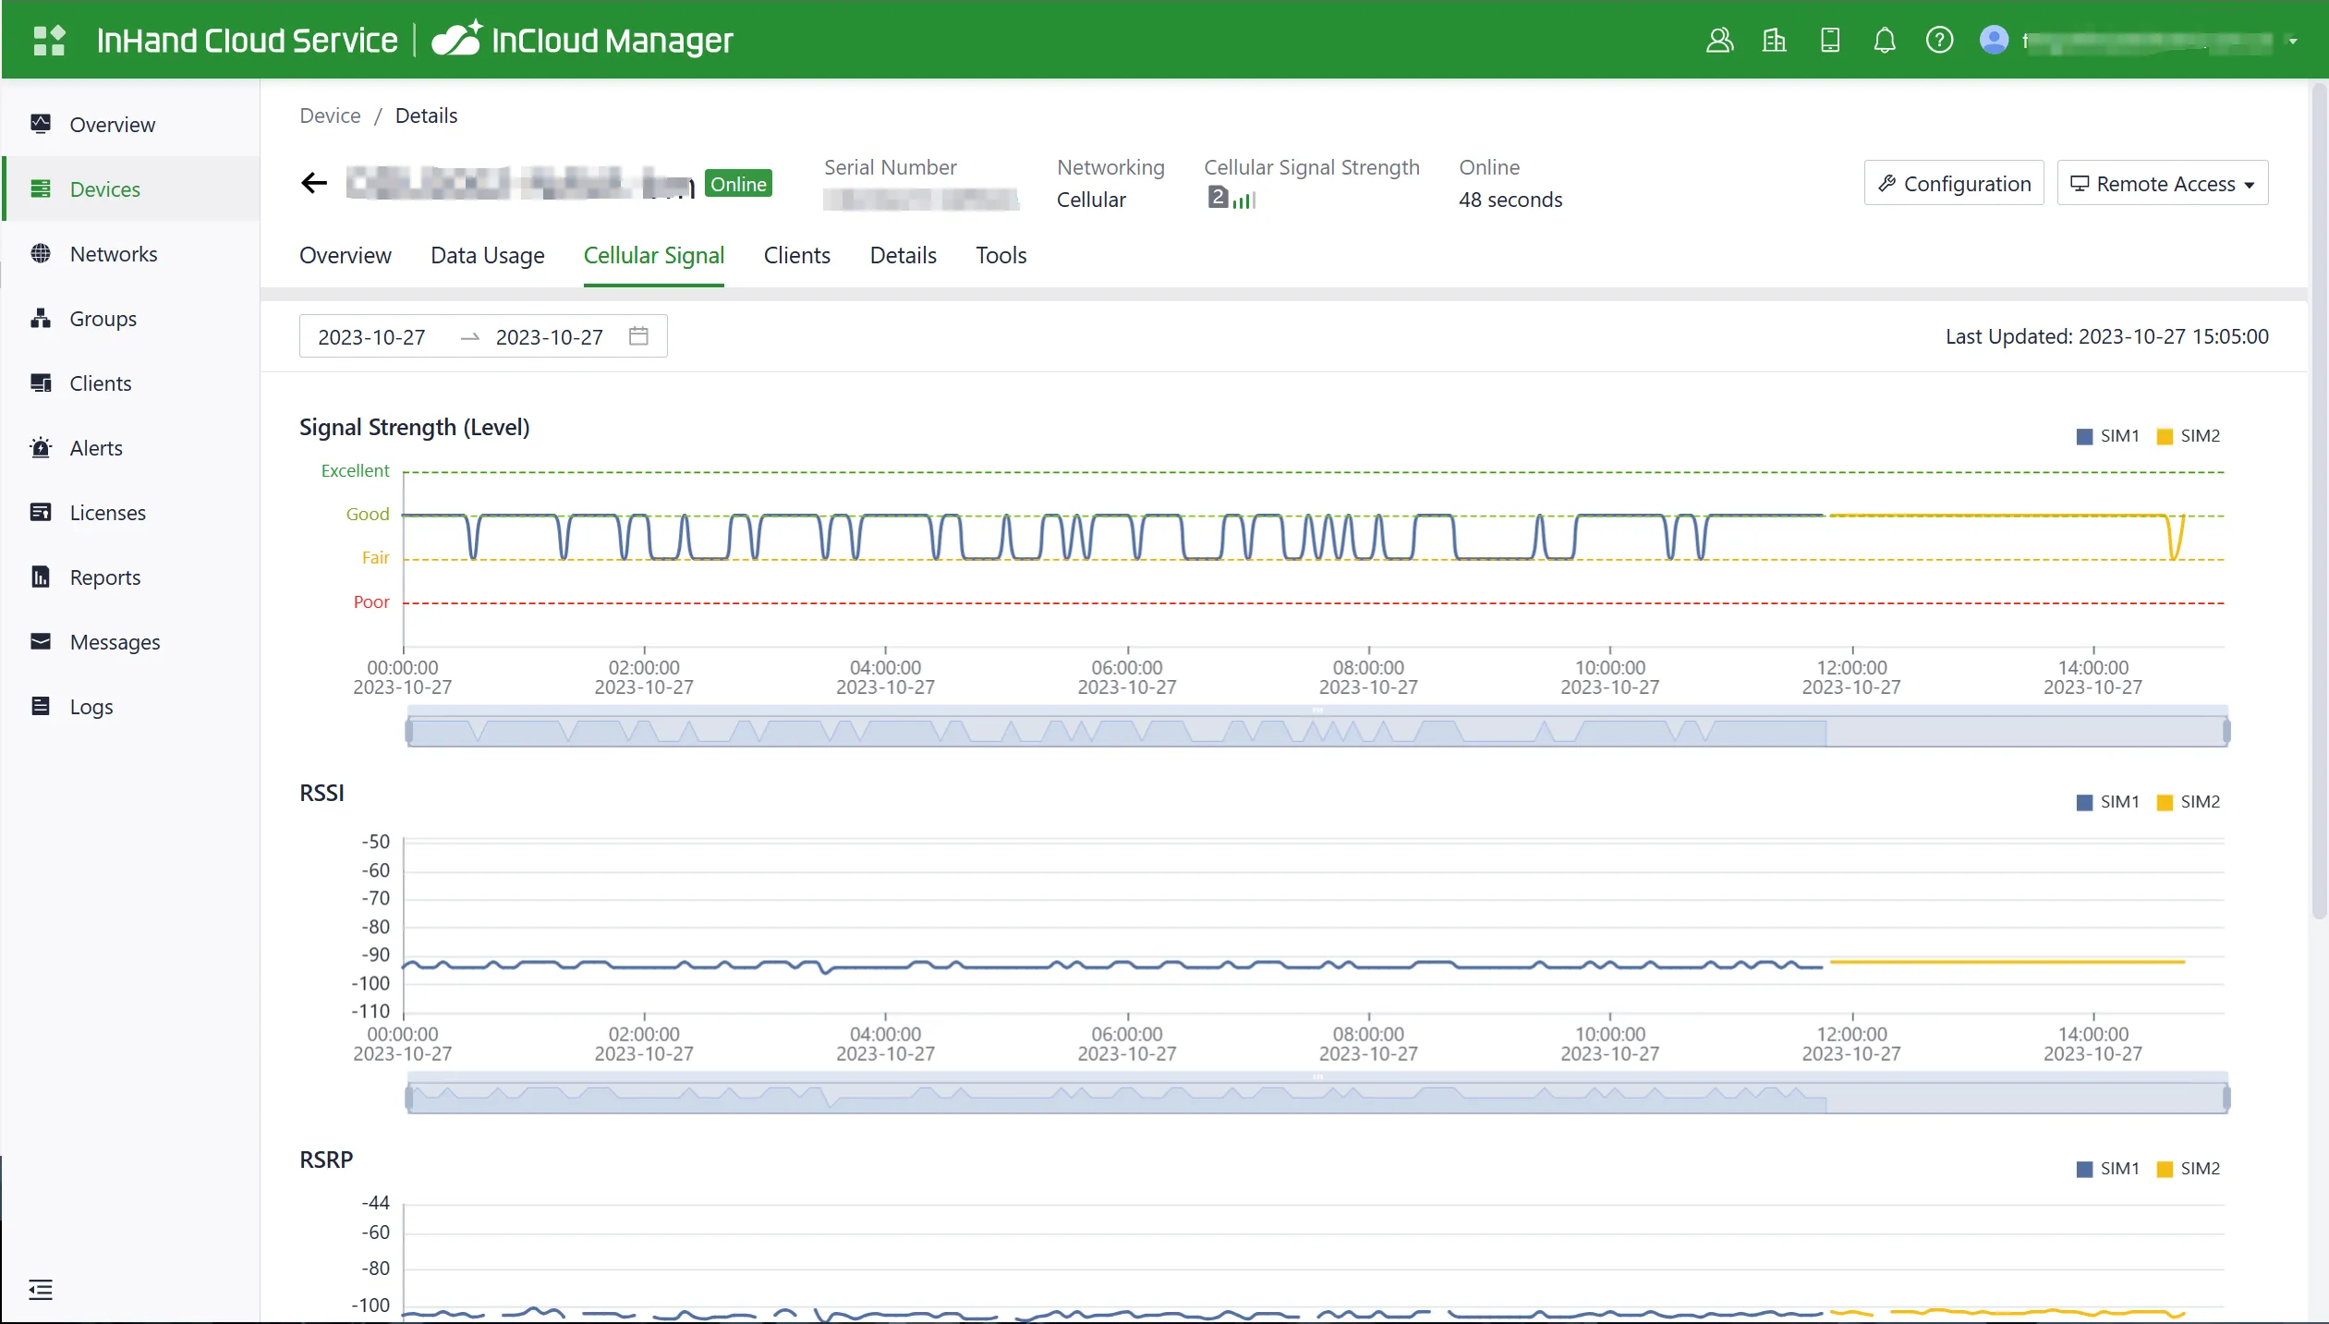Image resolution: width=2329 pixels, height=1324 pixels.
Task: Click the Signal Strength chart right zoom handle
Action: [x=2226, y=732]
